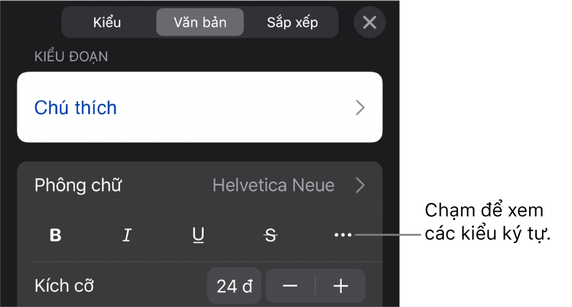This screenshot has height=307, width=572.
Task: Underline text using the U icon
Action: (x=198, y=235)
